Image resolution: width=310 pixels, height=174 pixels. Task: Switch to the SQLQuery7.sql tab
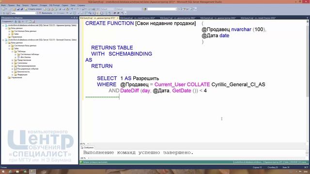[177, 18]
